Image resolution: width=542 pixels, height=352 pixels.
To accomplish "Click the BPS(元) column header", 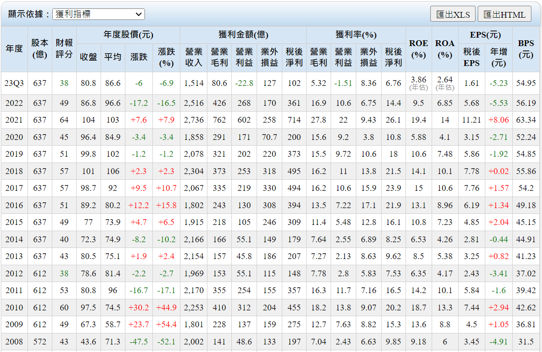I will (x=526, y=49).
